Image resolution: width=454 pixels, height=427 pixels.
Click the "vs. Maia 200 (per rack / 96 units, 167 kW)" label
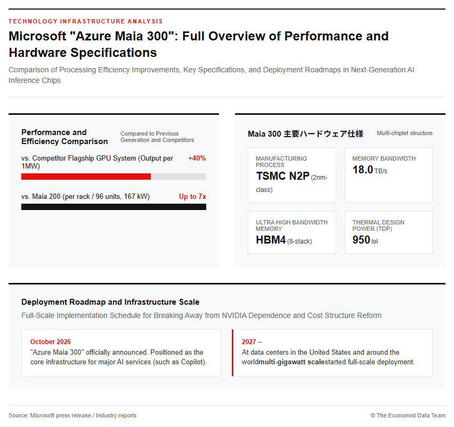[85, 196]
